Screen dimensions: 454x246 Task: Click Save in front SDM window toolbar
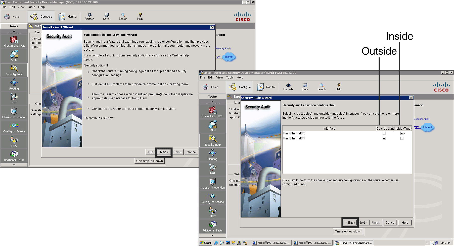305,87
